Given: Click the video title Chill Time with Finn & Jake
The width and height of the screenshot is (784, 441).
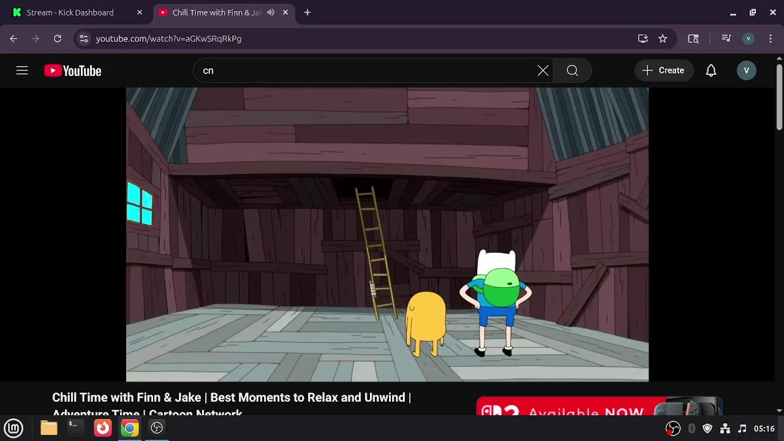Looking at the screenshot, I should [x=231, y=405].
